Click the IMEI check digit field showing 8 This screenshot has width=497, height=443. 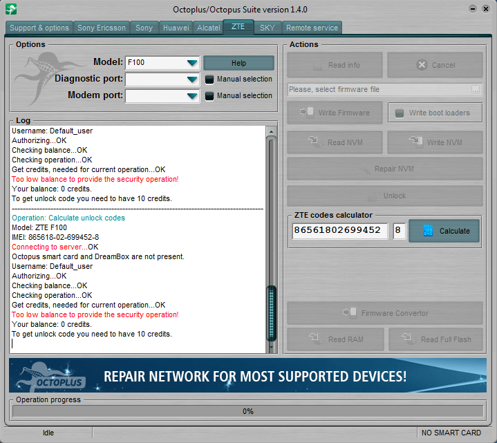[400, 231]
